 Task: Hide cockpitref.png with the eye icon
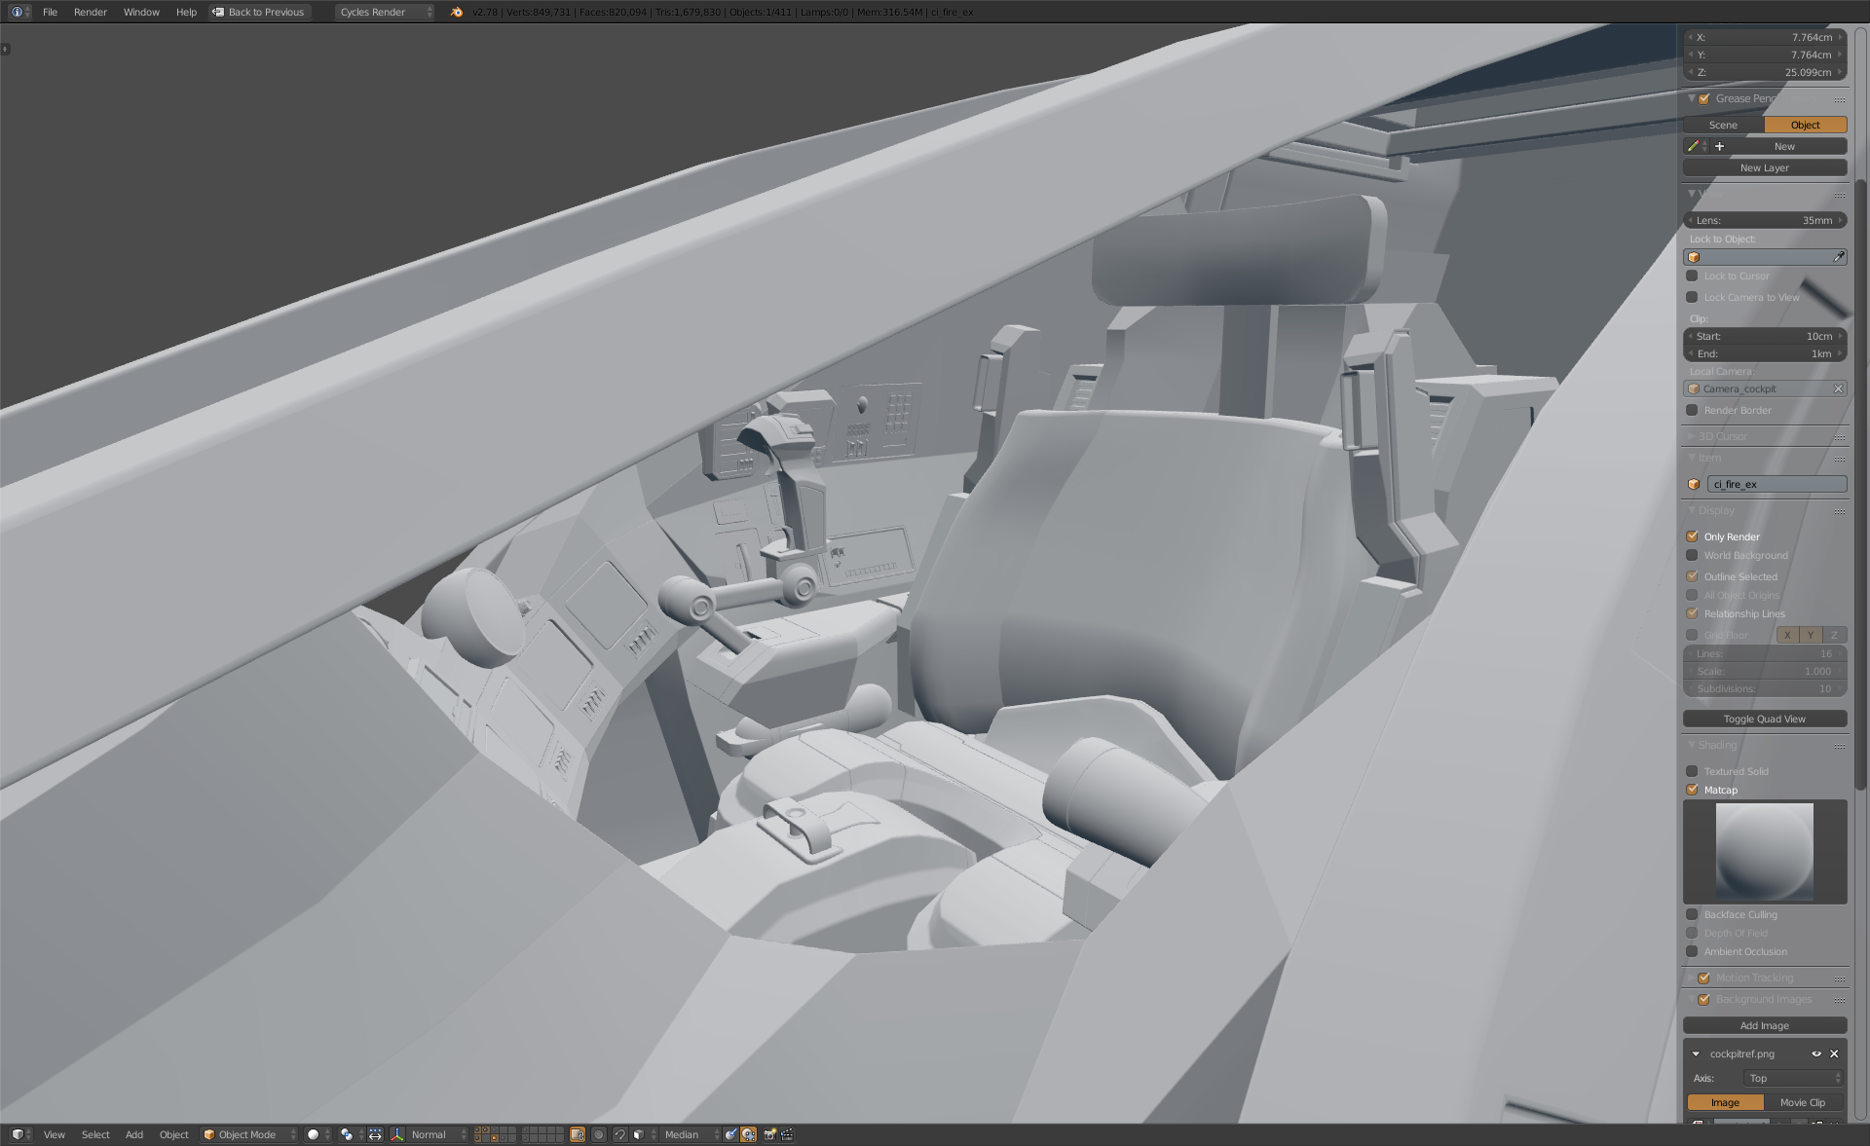pos(1815,1054)
